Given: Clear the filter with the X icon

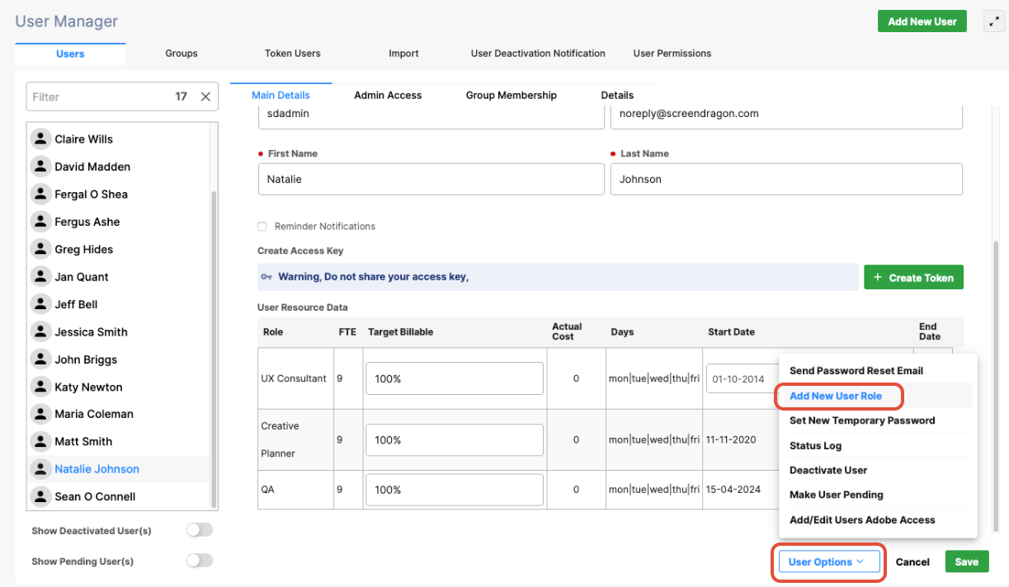Looking at the screenshot, I should tap(205, 96).
